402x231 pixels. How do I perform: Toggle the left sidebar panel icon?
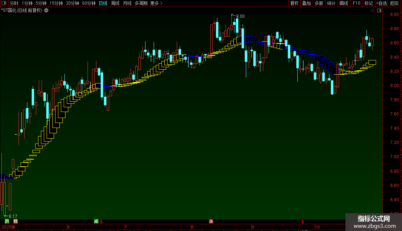pos(4,3)
